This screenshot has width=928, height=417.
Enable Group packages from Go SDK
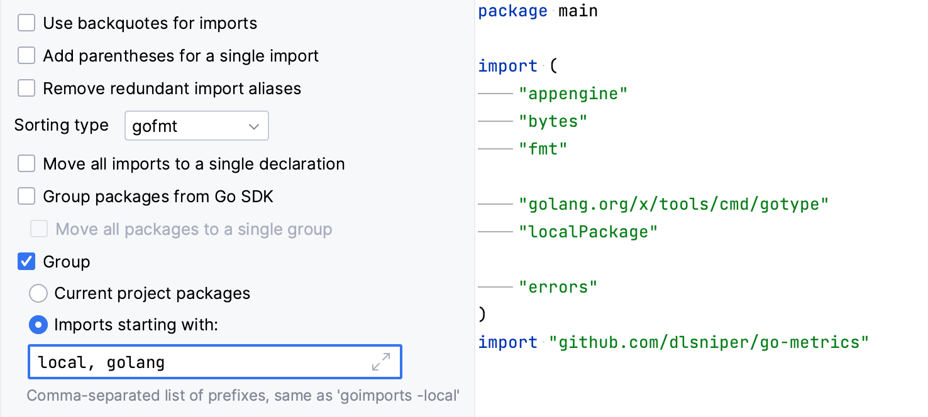click(x=26, y=196)
